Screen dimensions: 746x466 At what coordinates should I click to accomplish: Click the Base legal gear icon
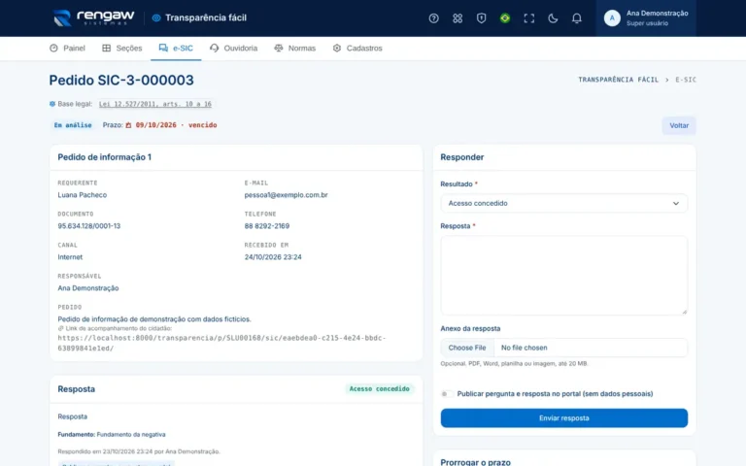coord(52,104)
